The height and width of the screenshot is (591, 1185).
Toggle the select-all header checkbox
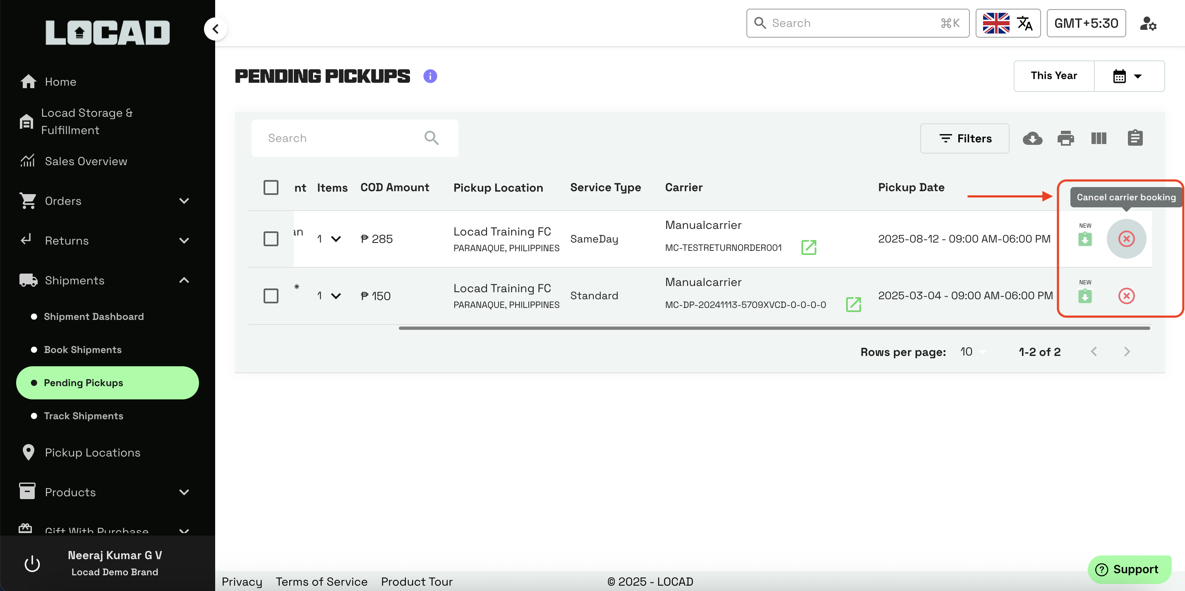[271, 187]
